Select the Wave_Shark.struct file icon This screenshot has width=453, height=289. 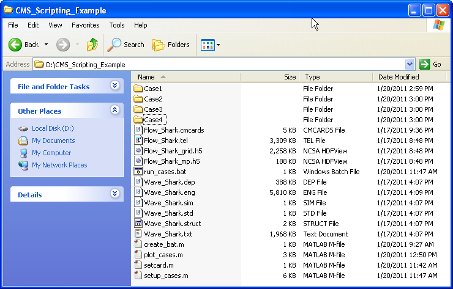coord(138,223)
